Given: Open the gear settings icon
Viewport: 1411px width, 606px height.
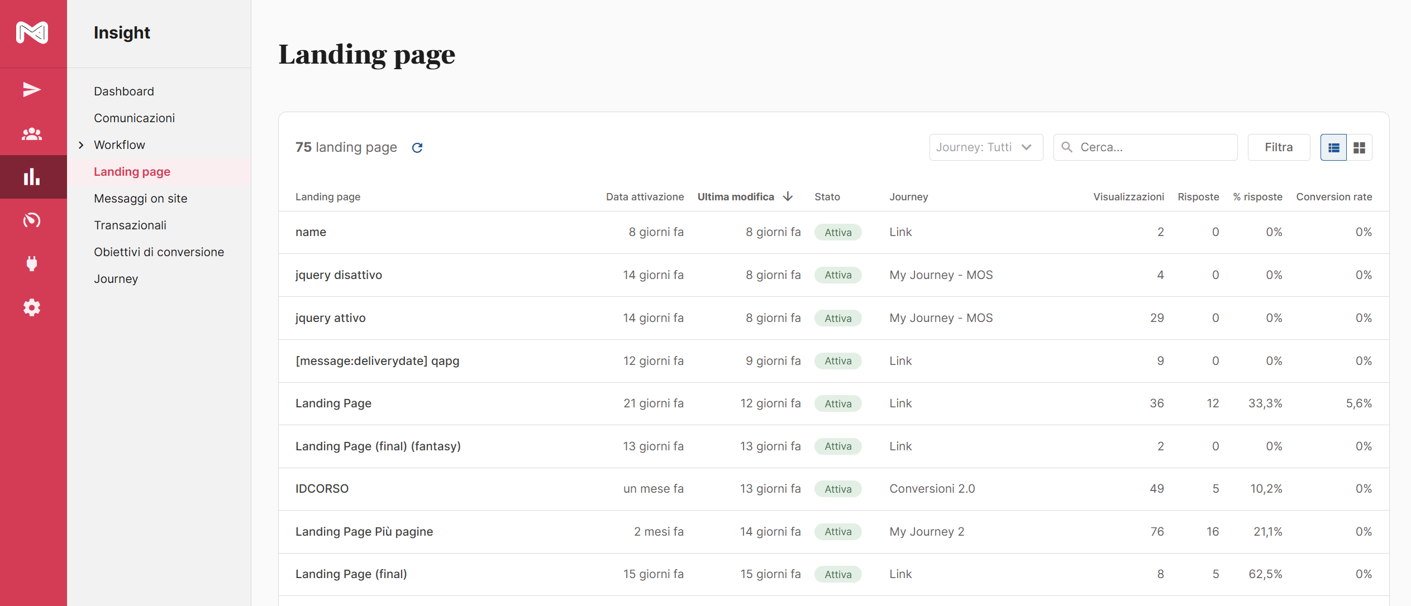Looking at the screenshot, I should point(32,307).
